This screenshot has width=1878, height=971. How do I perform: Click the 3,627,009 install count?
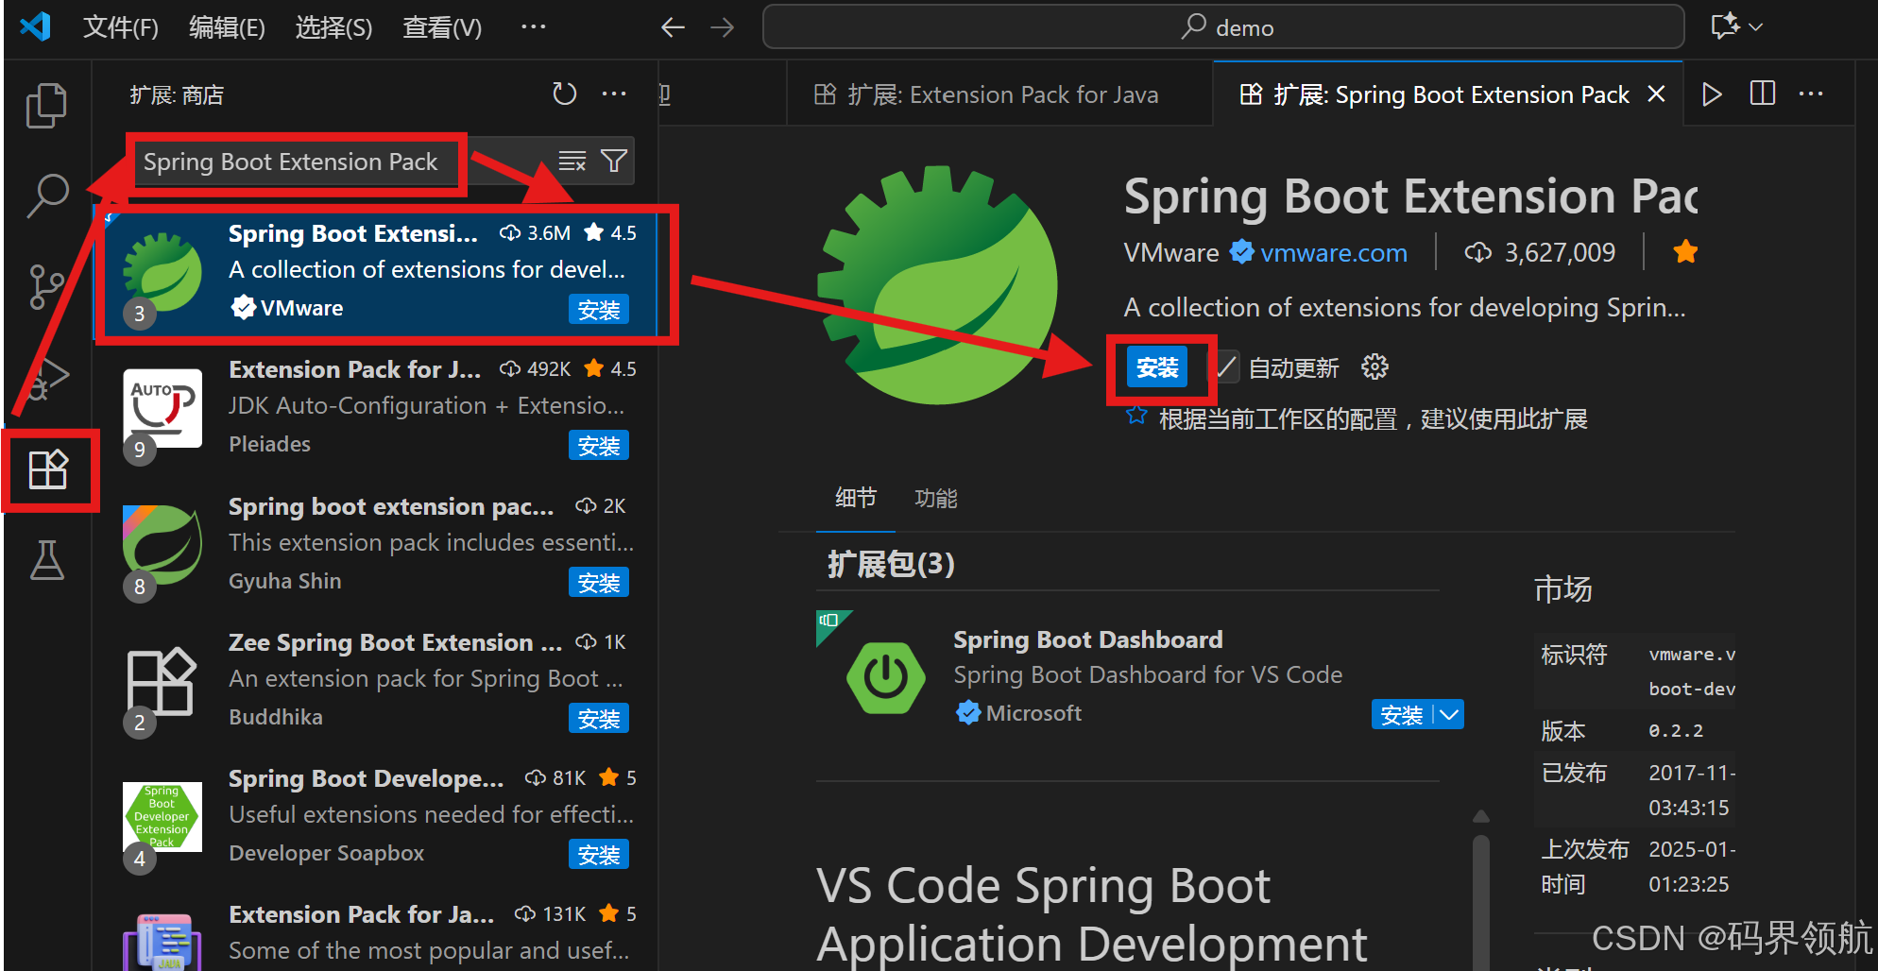tap(1560, 252)
